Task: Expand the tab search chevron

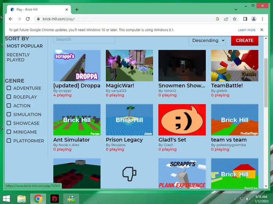Action: [x=236, y=10]
